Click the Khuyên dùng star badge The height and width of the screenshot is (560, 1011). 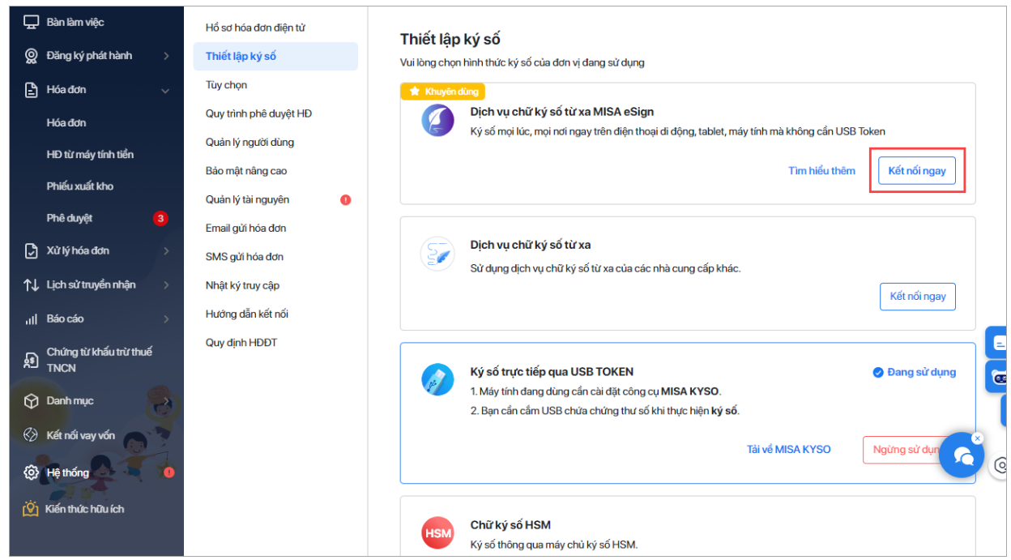click(443, 92)
